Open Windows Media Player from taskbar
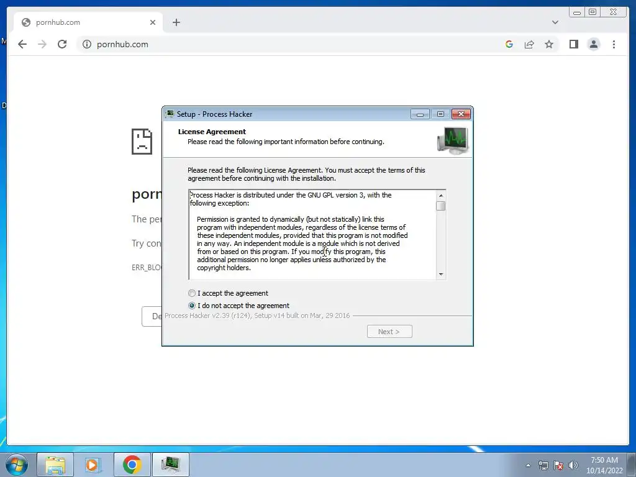636x477 pixels. pos(93,465)
